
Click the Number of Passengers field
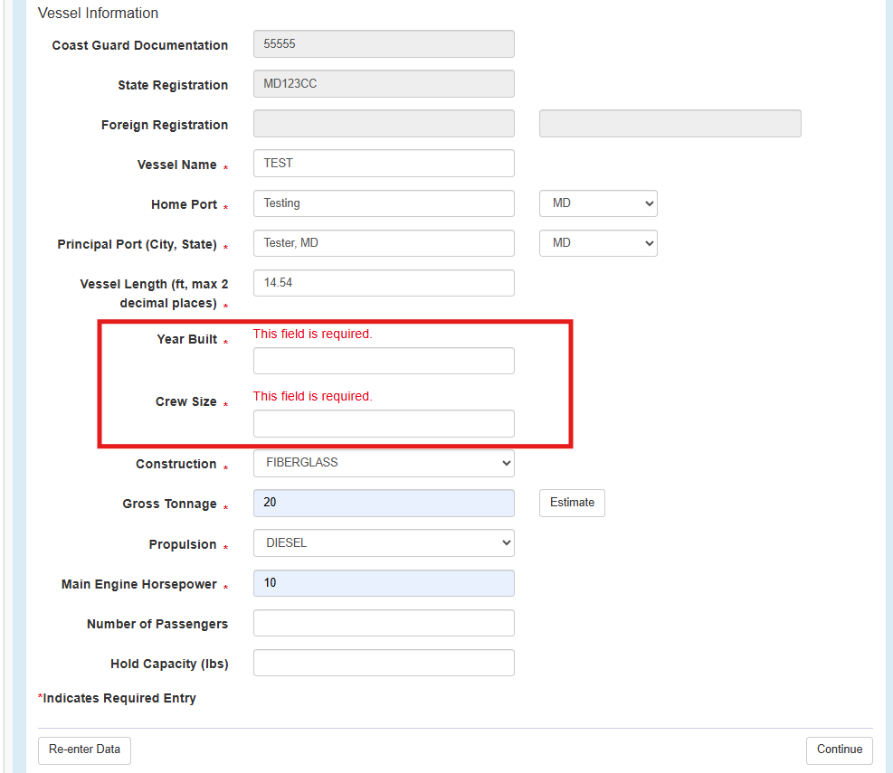(x=384, y=623)
